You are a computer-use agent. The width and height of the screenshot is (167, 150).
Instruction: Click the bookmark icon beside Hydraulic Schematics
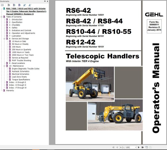10,71
